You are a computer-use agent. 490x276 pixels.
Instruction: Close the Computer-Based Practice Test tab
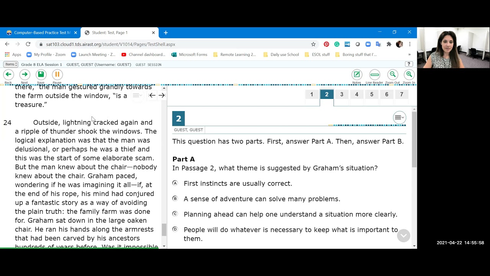click(75, 33)
